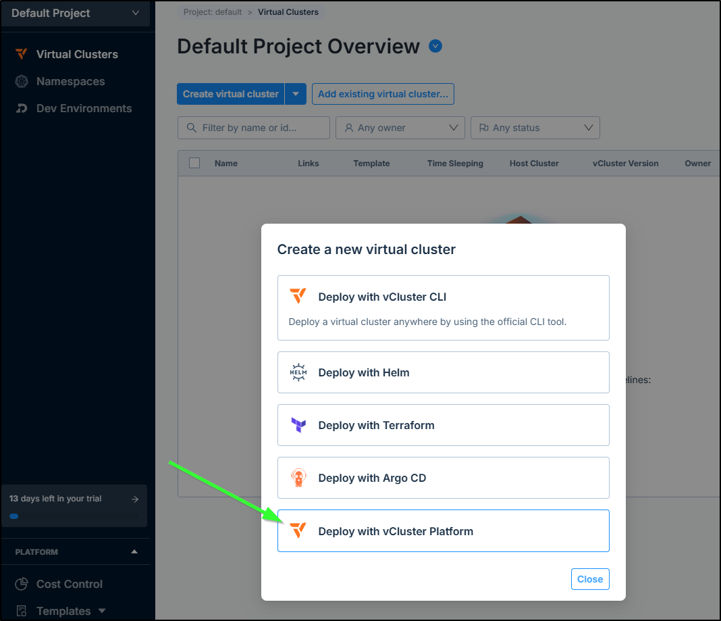Open Namespaces in sidebar

point(70,82)
